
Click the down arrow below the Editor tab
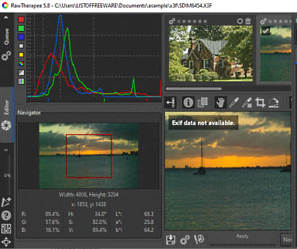coord(6,150)
